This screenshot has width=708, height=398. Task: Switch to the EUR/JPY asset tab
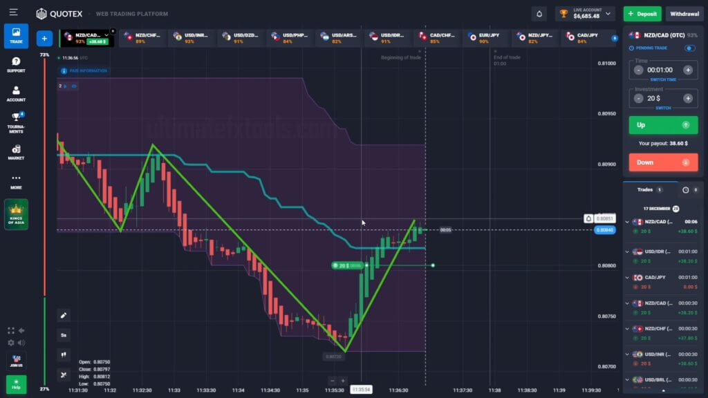click(x=485, y=38)
